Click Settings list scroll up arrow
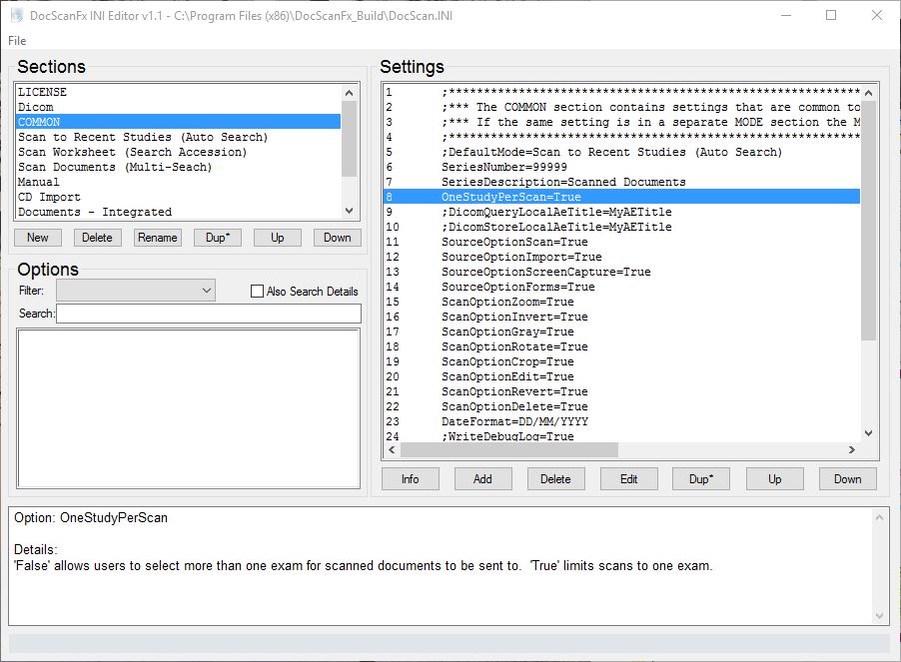This screenshot has width=901, height=662. [868, 93]
